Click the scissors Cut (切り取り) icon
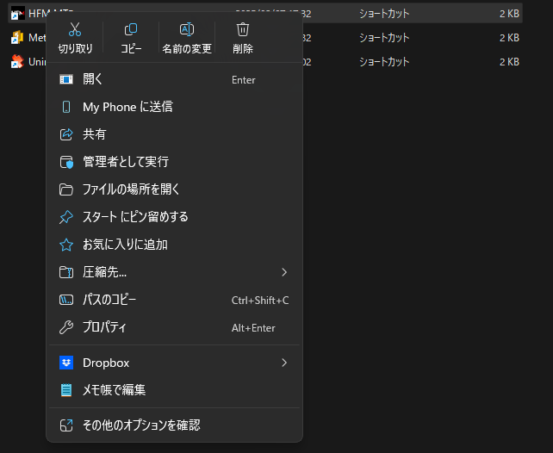This screenshot has width=553, height=453. click(x=75, y=31)
